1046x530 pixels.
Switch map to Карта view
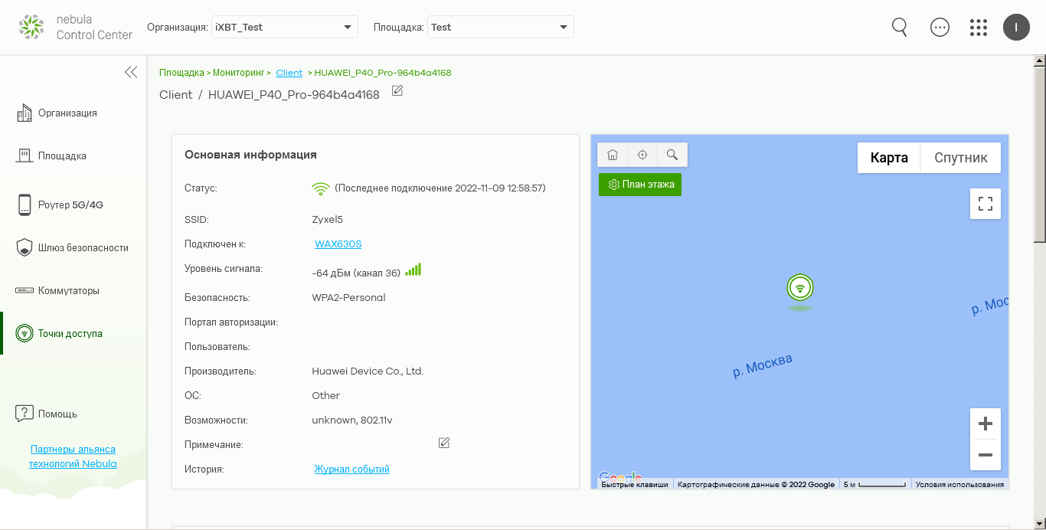[x=889, y=158]
